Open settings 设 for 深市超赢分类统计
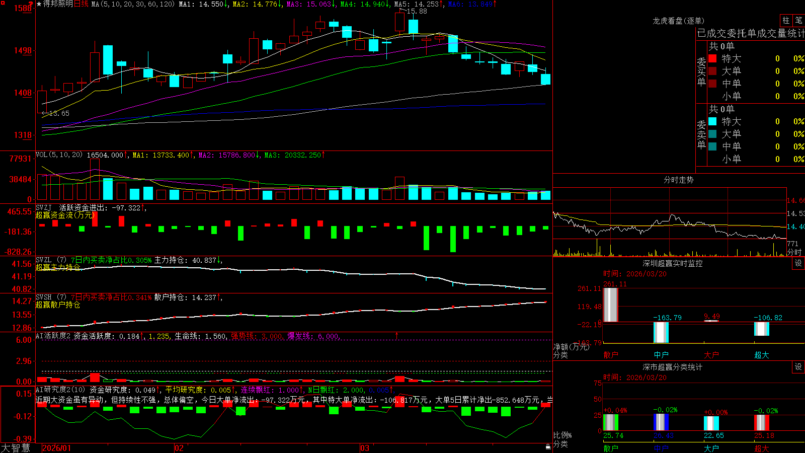Screen dimensions: 805x453 coord(798,367)
